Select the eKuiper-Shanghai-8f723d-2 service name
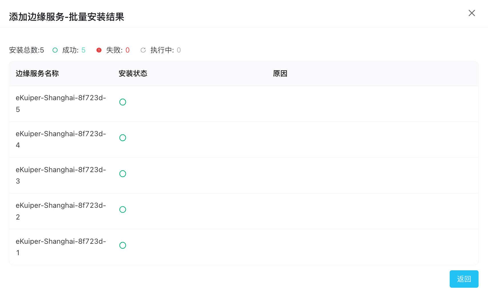Image resolution: width=488 pixels, height=290 pixels. tap(61, 206)
